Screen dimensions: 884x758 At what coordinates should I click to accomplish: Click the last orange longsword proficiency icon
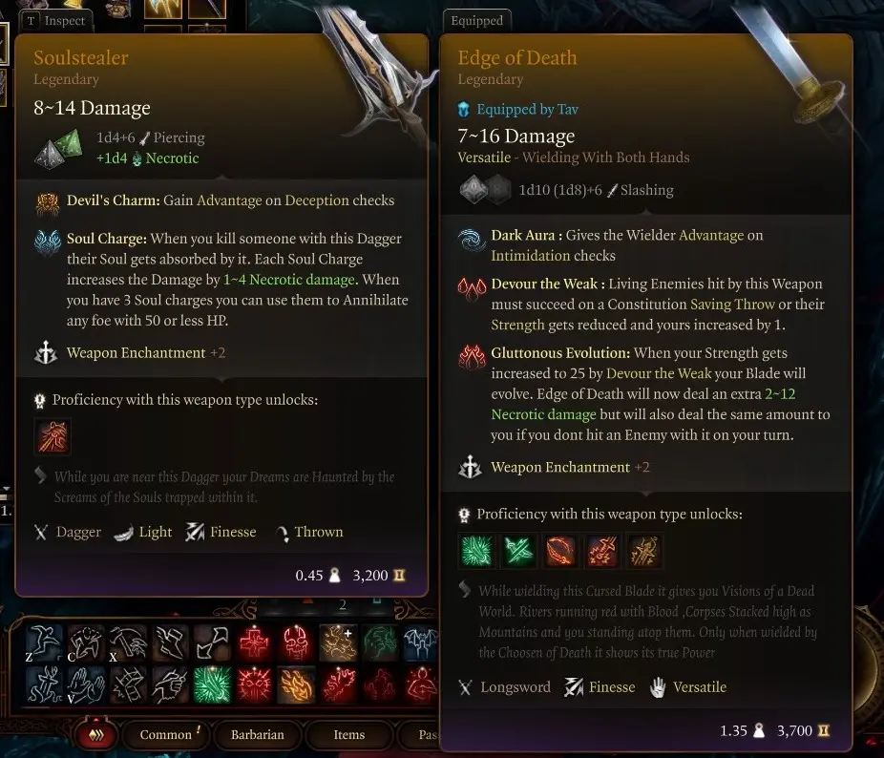tap(643, 551)
